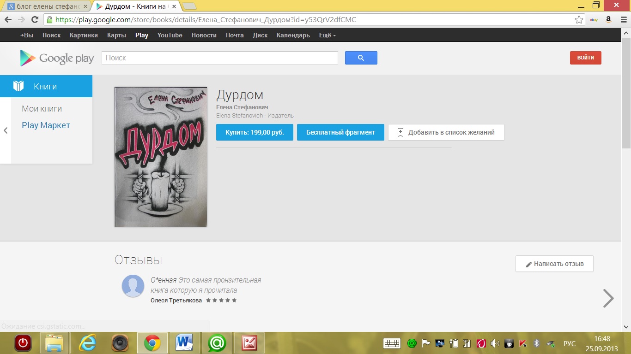
Task: Bookmark this page with the star icon
Action: [579, 20]
